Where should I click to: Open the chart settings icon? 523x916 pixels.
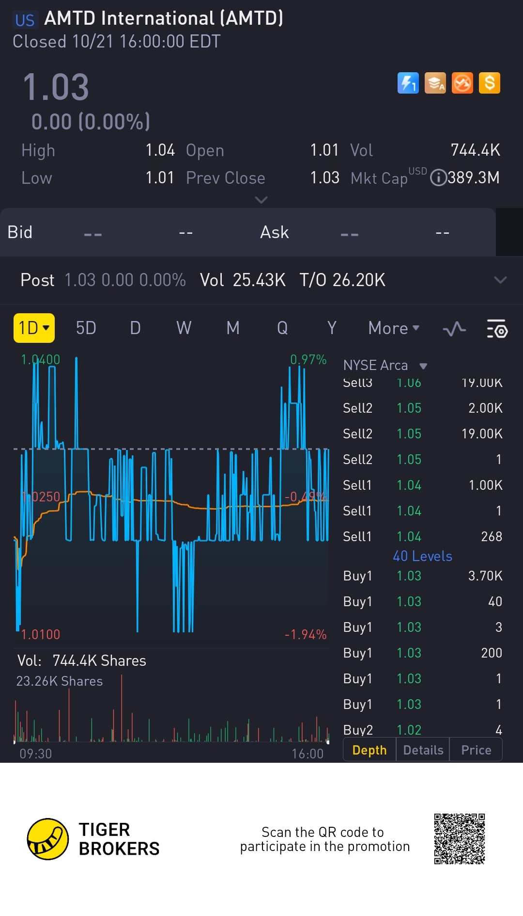pos(496,329)
